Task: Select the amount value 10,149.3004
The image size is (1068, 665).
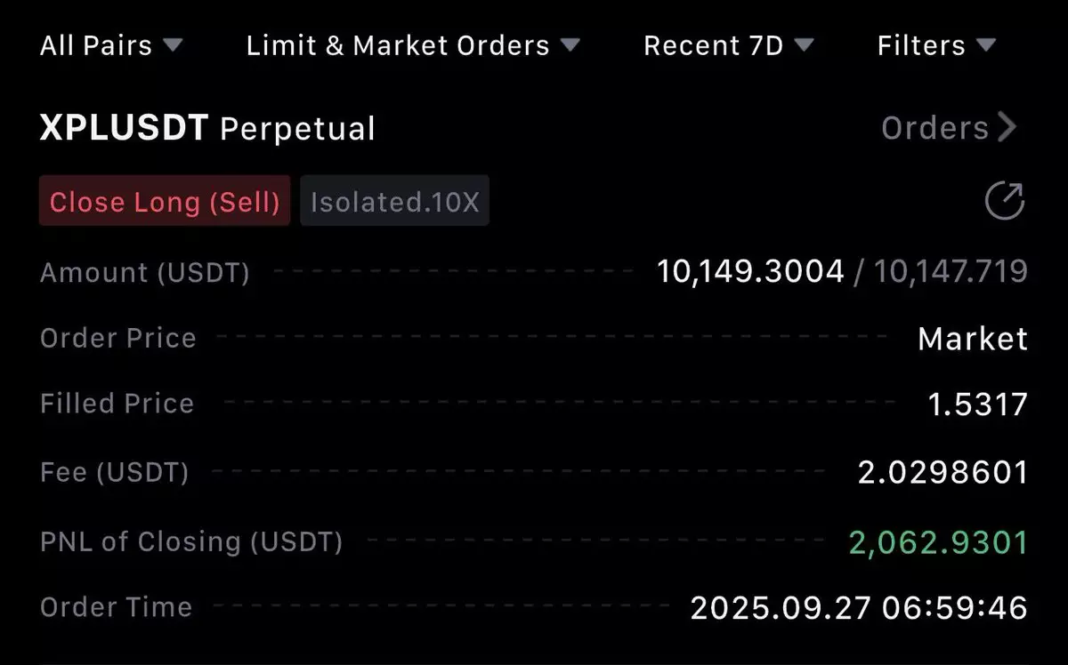Action: (749, 271)
